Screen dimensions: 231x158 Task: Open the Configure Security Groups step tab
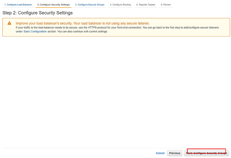(x=90, y=5)
